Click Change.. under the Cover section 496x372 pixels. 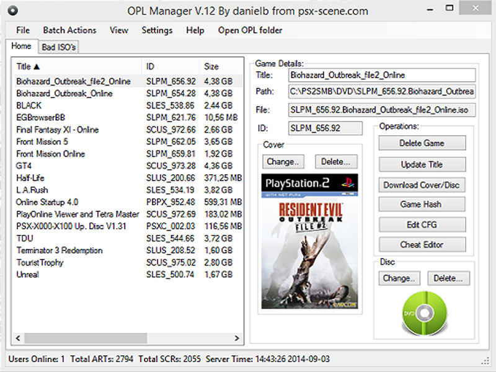click(283, 161)
